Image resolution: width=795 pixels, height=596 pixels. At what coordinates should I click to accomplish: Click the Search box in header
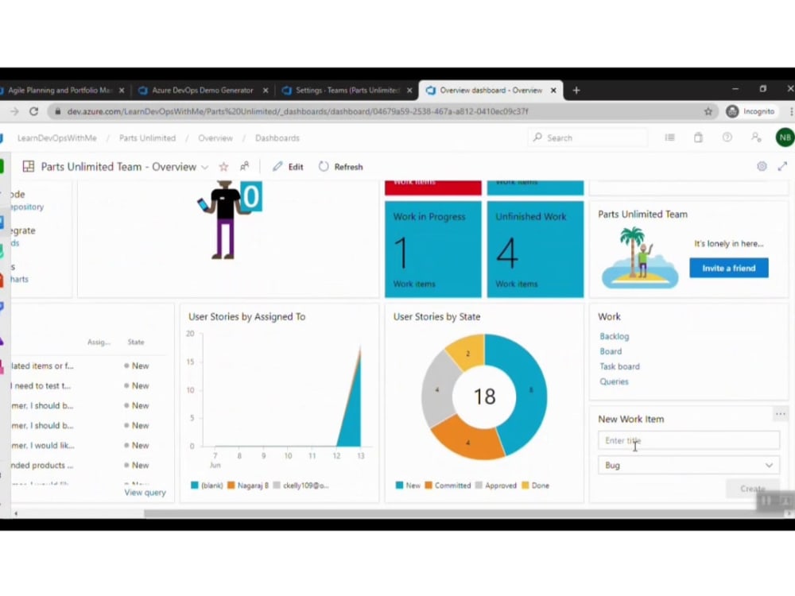(x=588, y=137)
